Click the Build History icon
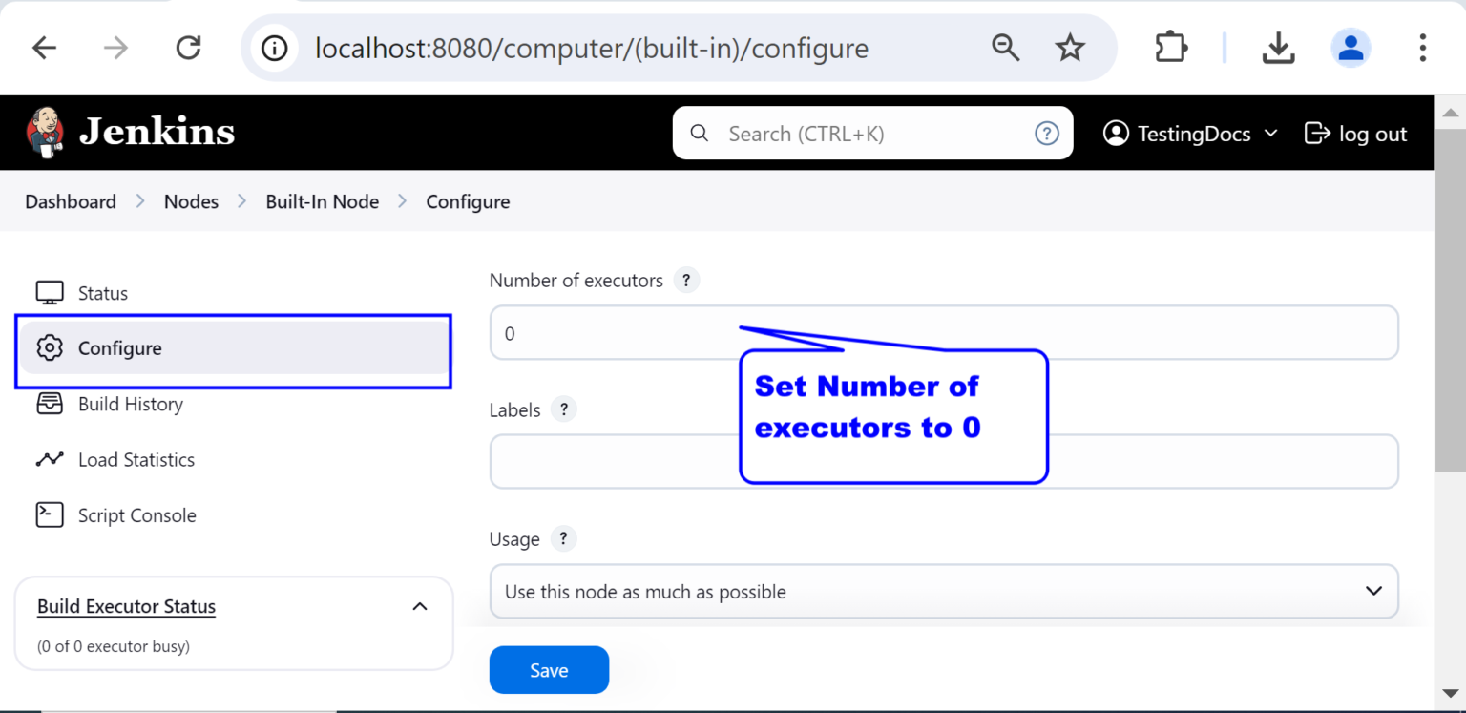1466x713 pixels. 49,404
